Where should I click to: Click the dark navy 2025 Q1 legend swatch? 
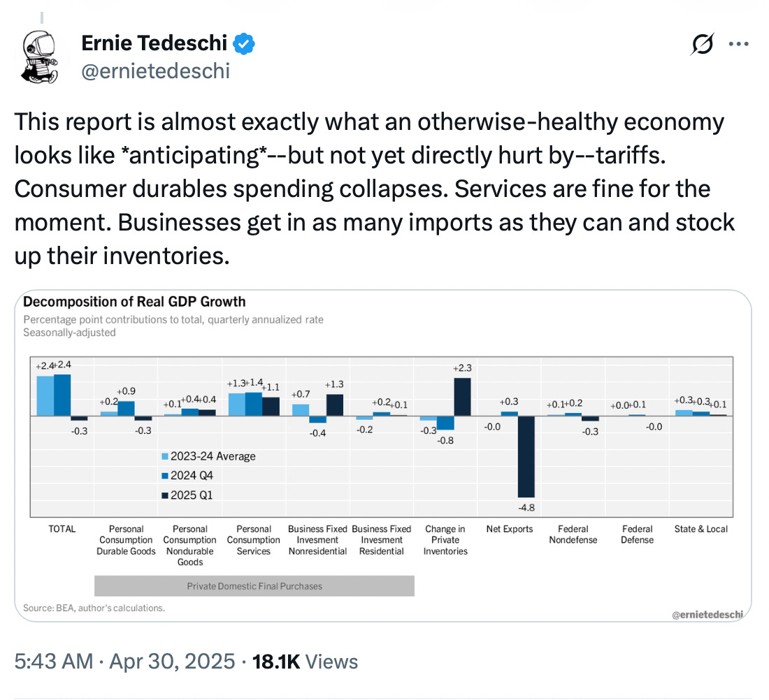click(x=164, y=496)
